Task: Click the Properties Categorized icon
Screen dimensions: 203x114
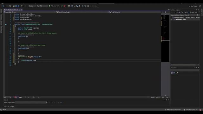Action: pyautogui.click(x=172, y=73)
